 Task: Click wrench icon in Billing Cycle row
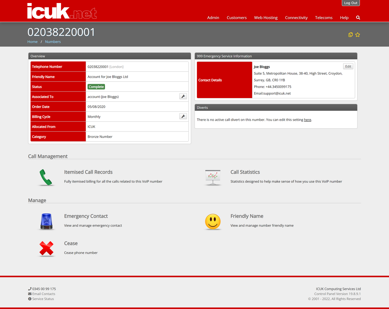point(183,117)
